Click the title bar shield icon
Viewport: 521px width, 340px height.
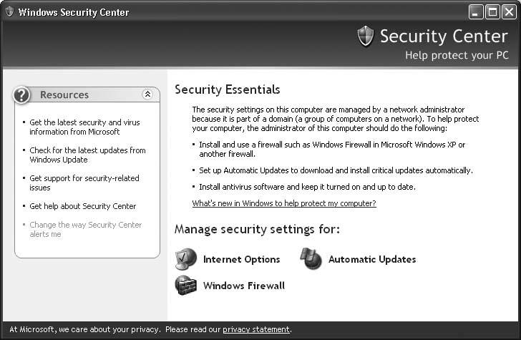9,11
